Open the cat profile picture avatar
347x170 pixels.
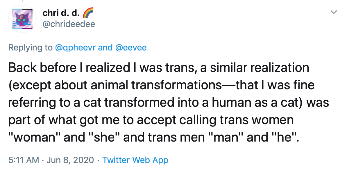coord(22,19)
